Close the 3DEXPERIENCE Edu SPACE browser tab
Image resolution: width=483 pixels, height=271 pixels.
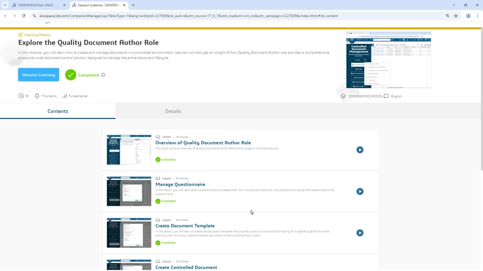(64, 5)
